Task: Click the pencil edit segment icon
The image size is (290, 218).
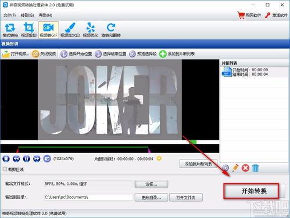Action: 235,168
